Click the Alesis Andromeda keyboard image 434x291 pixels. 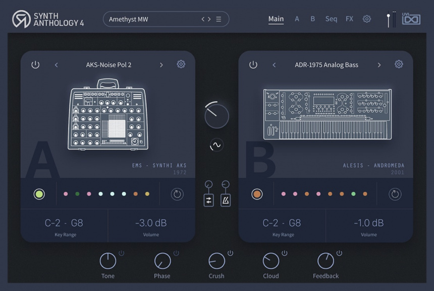328,114
